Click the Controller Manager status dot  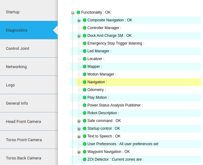[x=85, y=28]
